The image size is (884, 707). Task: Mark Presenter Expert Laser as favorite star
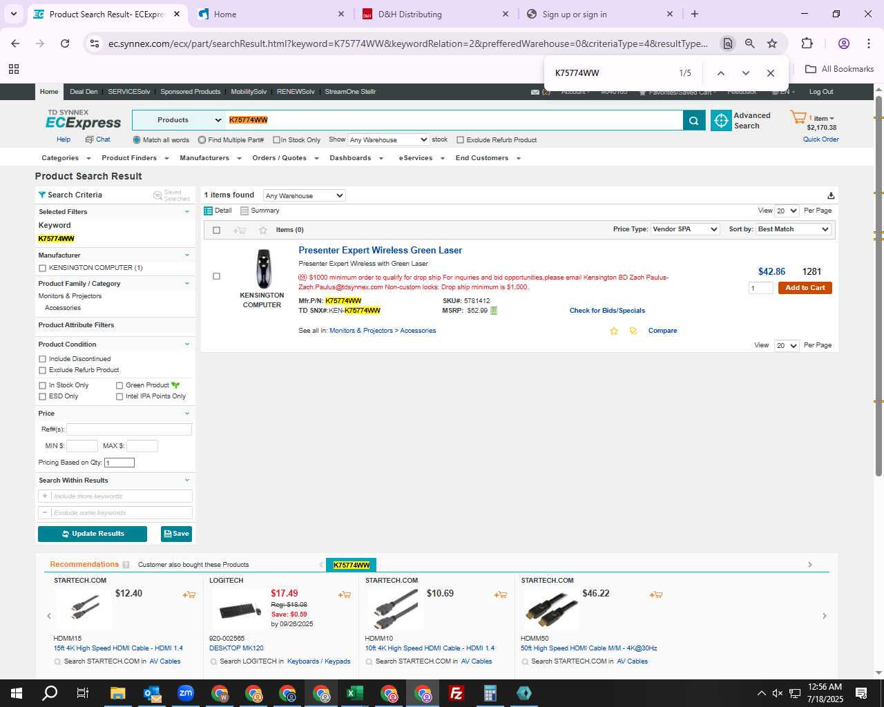614,331
